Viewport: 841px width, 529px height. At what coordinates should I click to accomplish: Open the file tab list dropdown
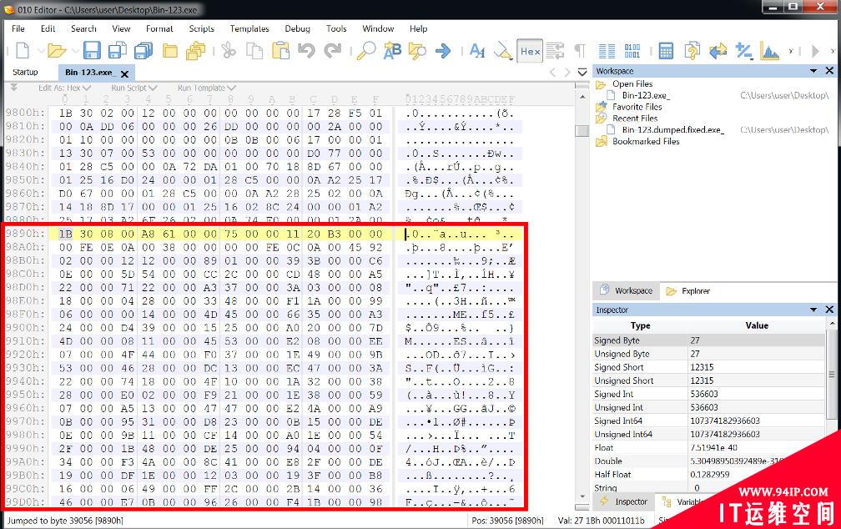coord(582,72)
